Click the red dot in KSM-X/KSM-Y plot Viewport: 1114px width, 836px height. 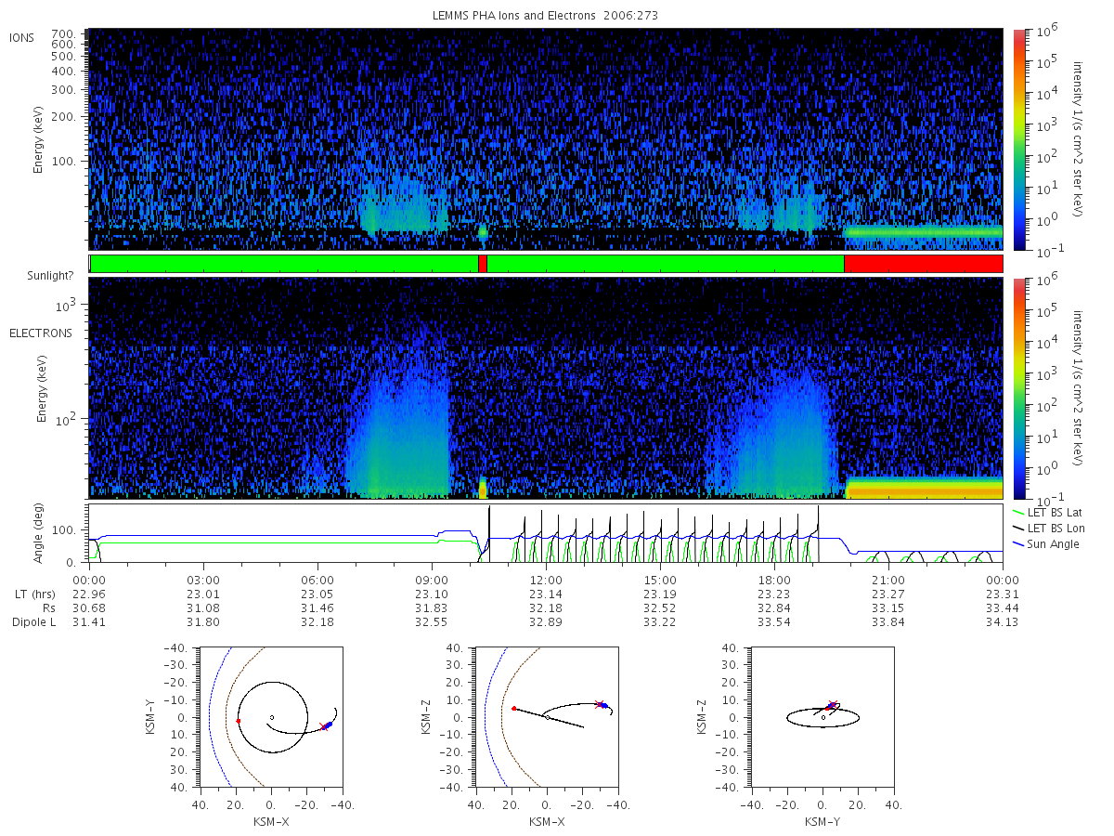238,721
